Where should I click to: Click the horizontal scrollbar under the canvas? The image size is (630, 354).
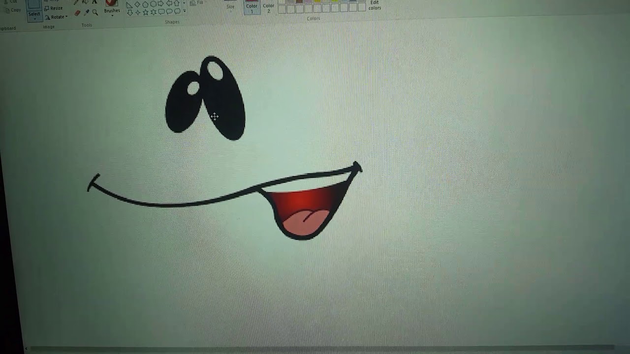coord(320,349)
